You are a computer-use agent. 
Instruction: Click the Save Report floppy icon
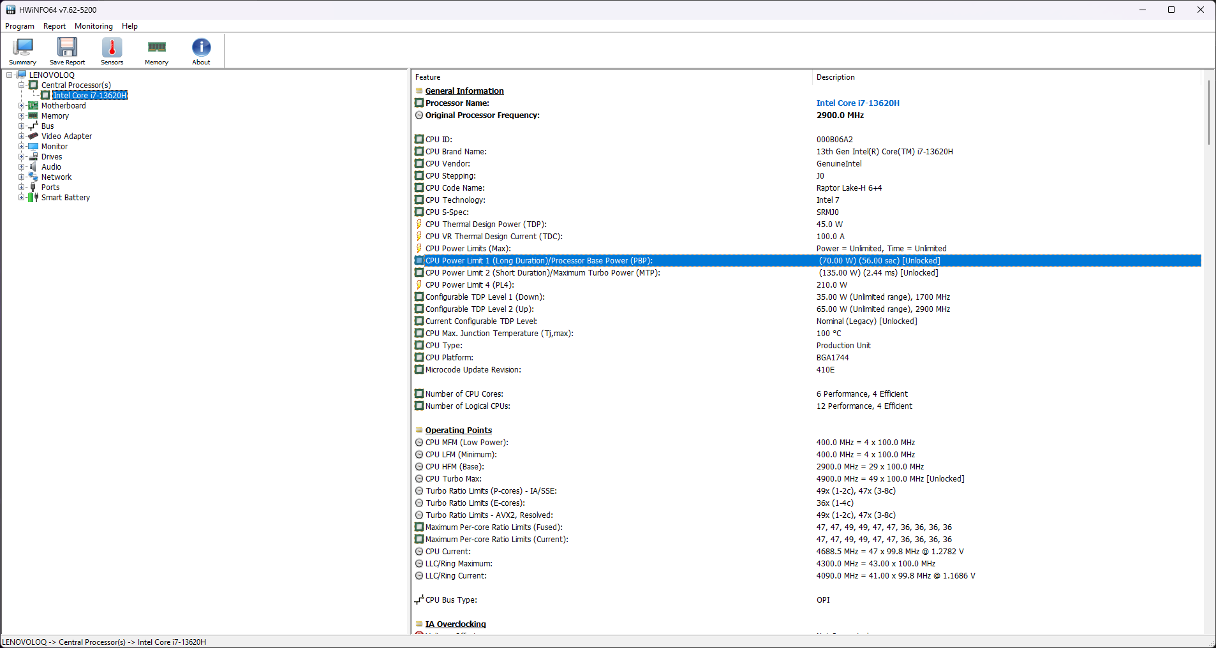tap(67, 50)
